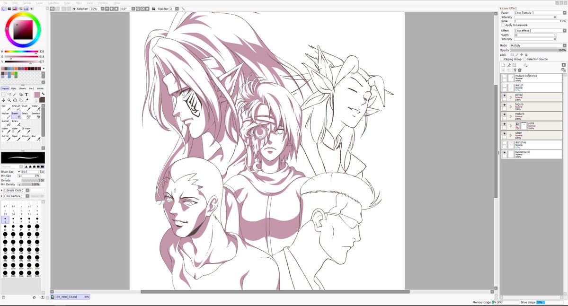Click the Undo button in toolbar

click(52, 9)
